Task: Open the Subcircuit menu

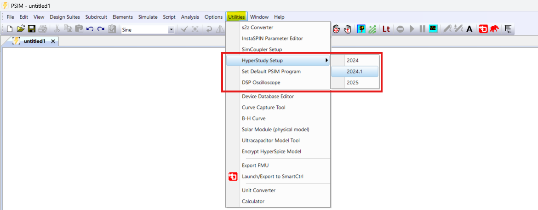Action: click(97, 17)
